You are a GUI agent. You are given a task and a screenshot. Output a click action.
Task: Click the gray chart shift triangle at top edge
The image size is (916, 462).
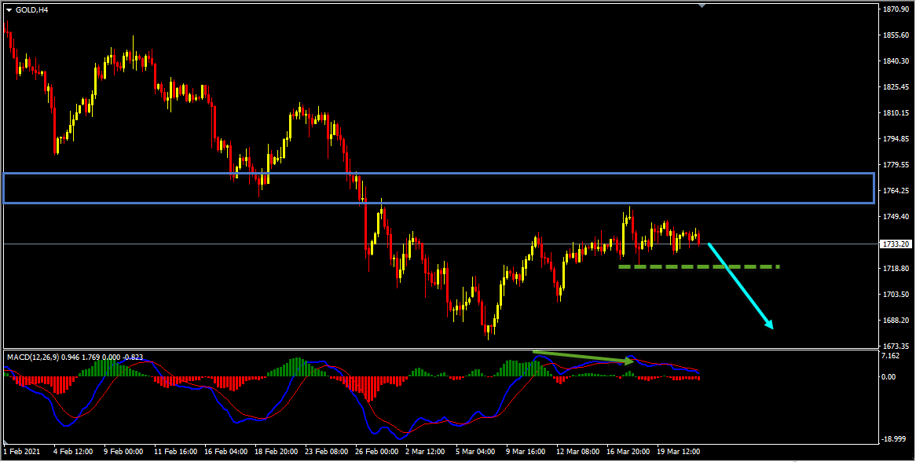pyautogui.click(x=702, y=5)
